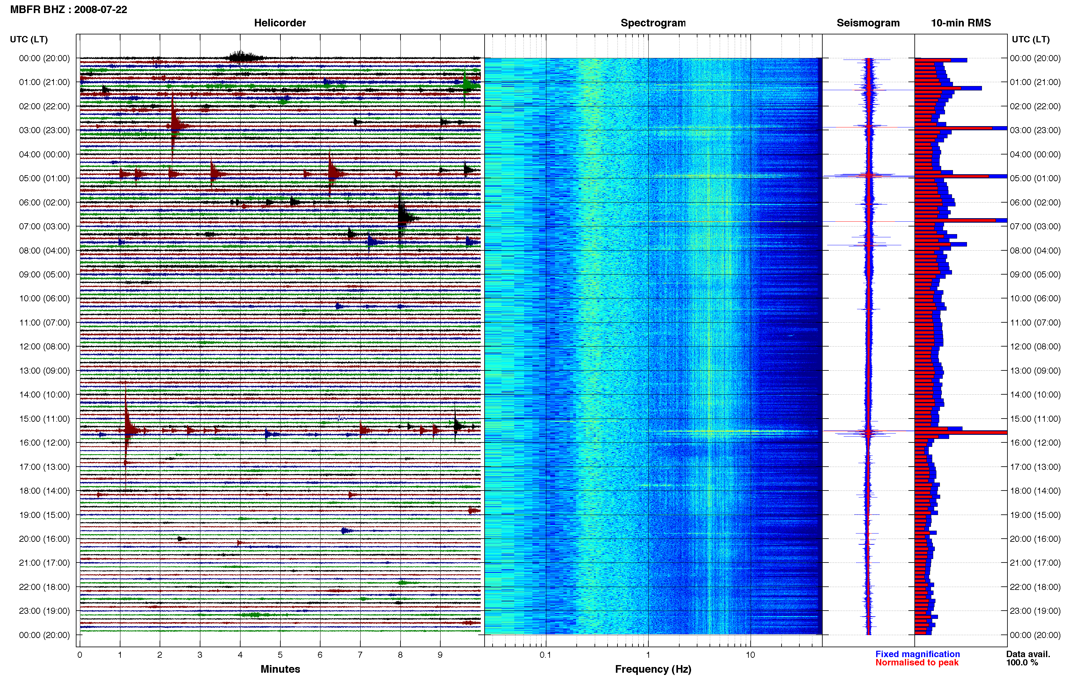This screenshot has height=681, width=1089.
Task: Click the '10-min RMS' panel heading
Action: [x=961, y=23]
